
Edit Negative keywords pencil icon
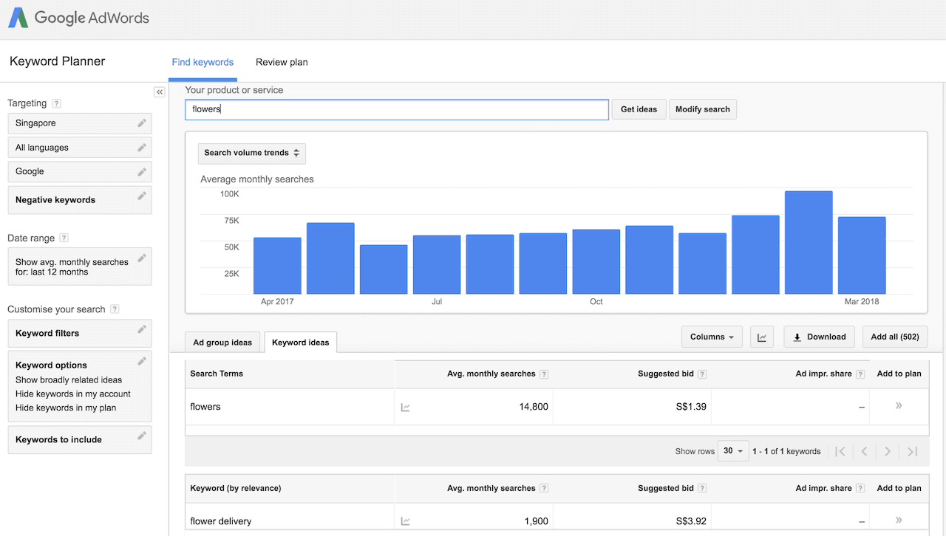coord(142,196)
